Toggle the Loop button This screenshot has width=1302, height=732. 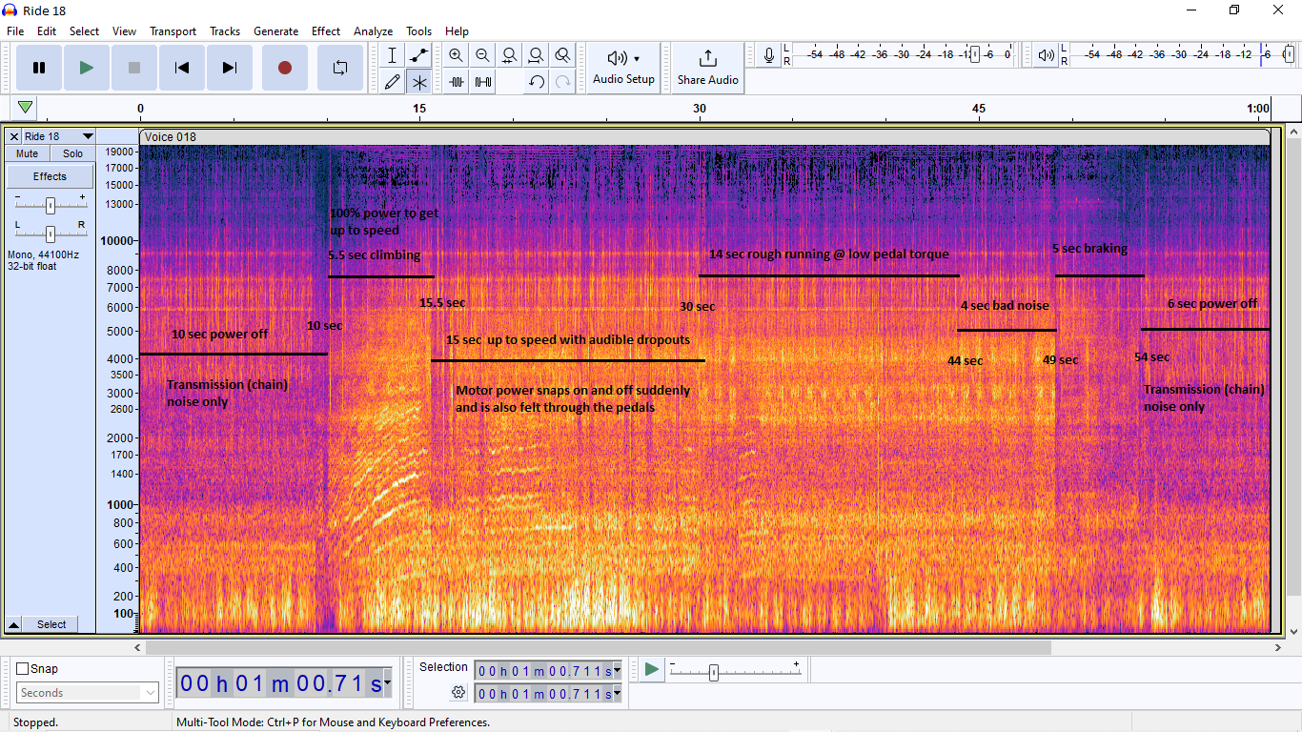339,68
